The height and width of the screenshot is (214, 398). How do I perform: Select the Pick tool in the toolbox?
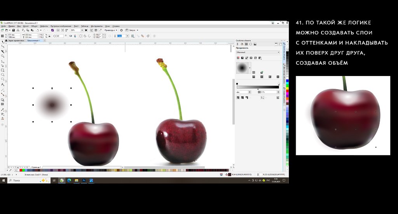[3, 41]
